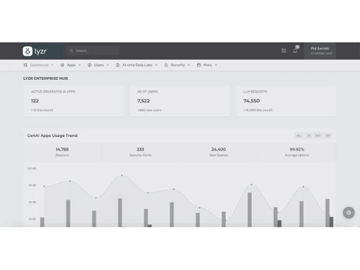
Task: Click the More briefcase icon
Action: [x=199, y=65]
